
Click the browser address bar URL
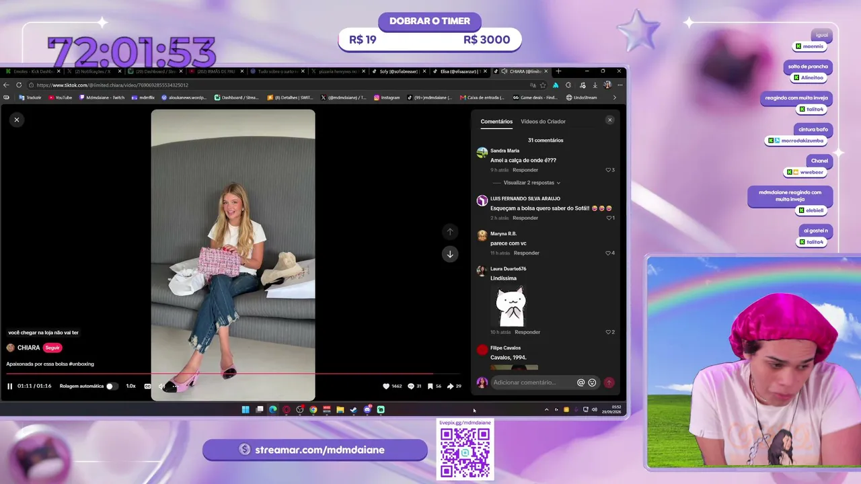coord(112,85)
